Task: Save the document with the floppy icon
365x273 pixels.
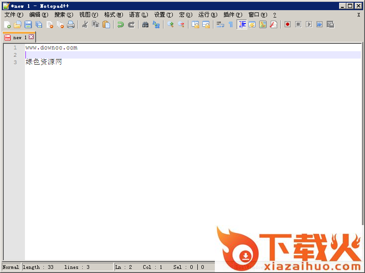Action: pos(28,24)
